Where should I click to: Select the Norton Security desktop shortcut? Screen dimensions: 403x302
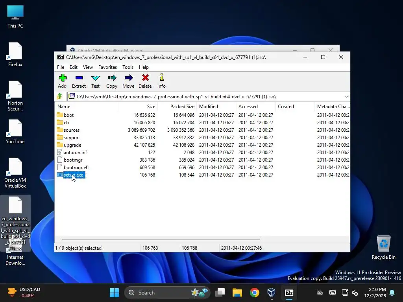tap(15, 96)
